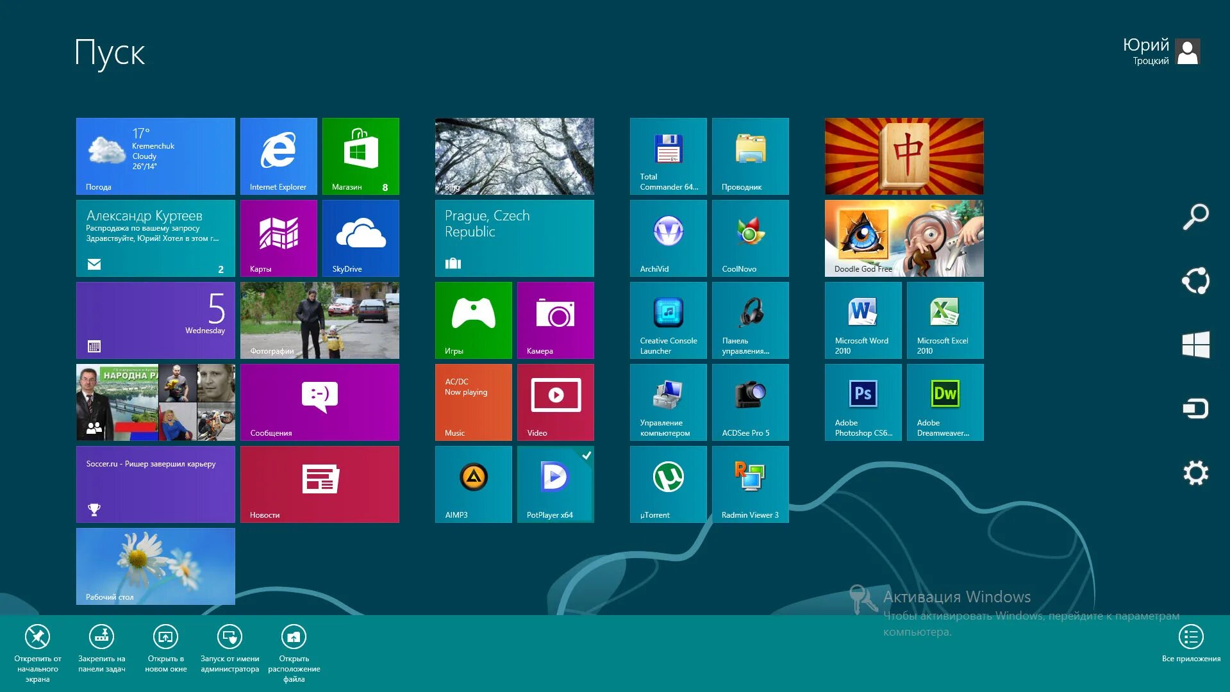This screenshot has width=1230, height=692.
Task: Launch Microsoft Word 2010 tile
Action: (x=863, y=320)
